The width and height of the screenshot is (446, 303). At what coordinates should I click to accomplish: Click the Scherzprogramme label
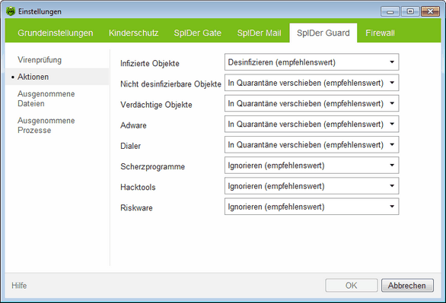152,166
